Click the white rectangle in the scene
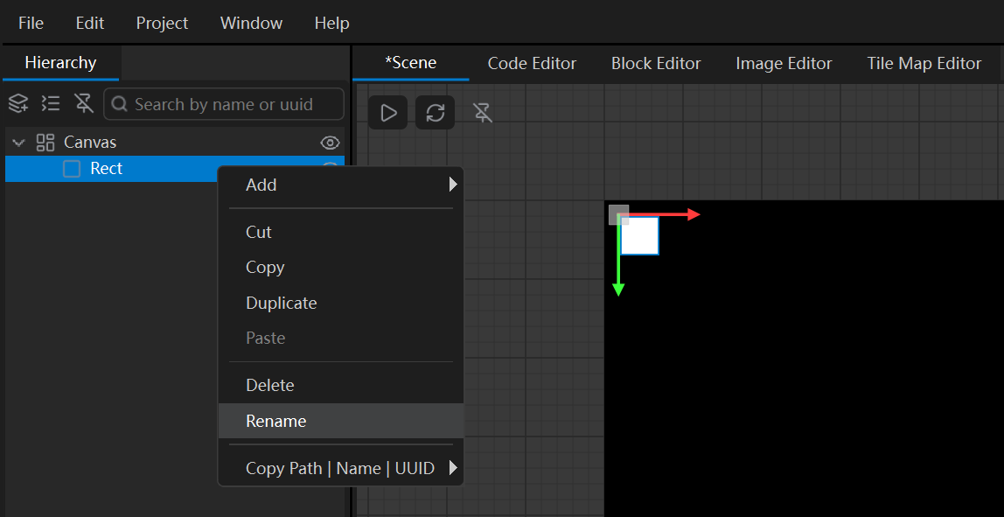Screen dimensions: 1004x517 point(639,236)
